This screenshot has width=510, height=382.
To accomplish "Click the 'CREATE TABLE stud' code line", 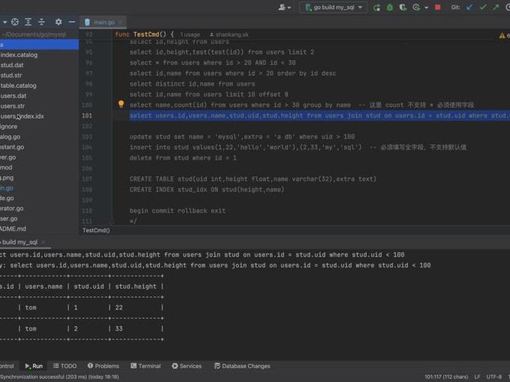I will (x=252, y=179).
